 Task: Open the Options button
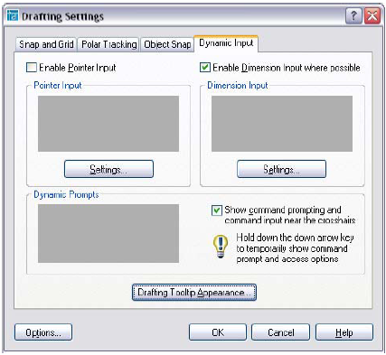(43, 332)
